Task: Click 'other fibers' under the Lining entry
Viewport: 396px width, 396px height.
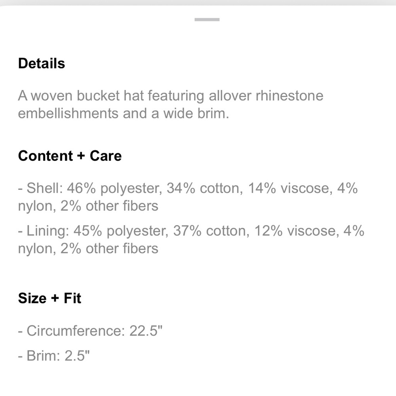Action: (x=122, y=249)
